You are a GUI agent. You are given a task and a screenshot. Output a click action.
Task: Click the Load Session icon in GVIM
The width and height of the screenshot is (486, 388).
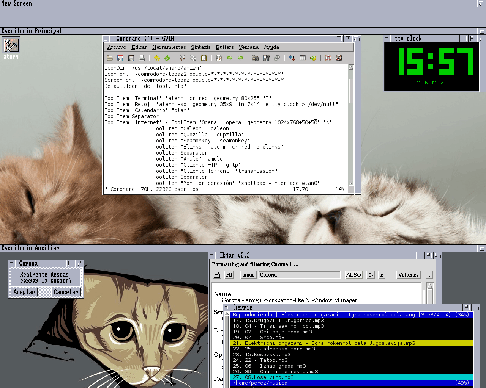[x=256, y=58]
